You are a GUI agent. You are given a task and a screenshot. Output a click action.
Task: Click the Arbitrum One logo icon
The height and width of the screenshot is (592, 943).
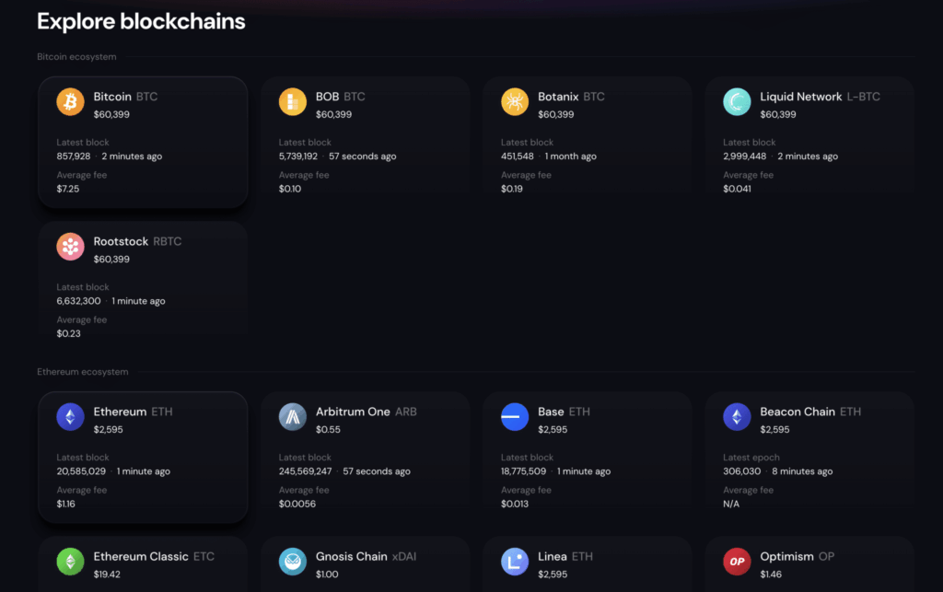[292, 416]
